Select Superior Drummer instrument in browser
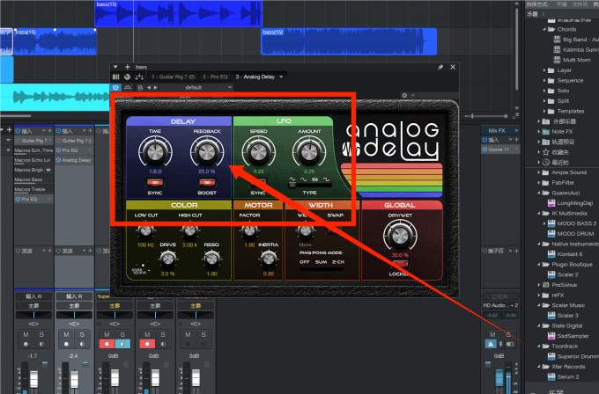Screen dimensions: 599x394 click(573, 356)
